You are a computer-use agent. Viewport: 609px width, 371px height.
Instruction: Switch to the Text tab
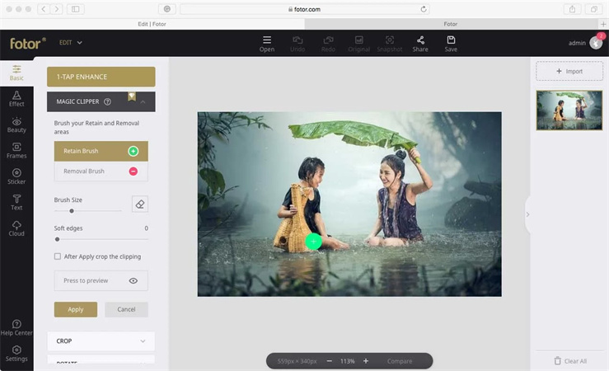coord(16,202)
